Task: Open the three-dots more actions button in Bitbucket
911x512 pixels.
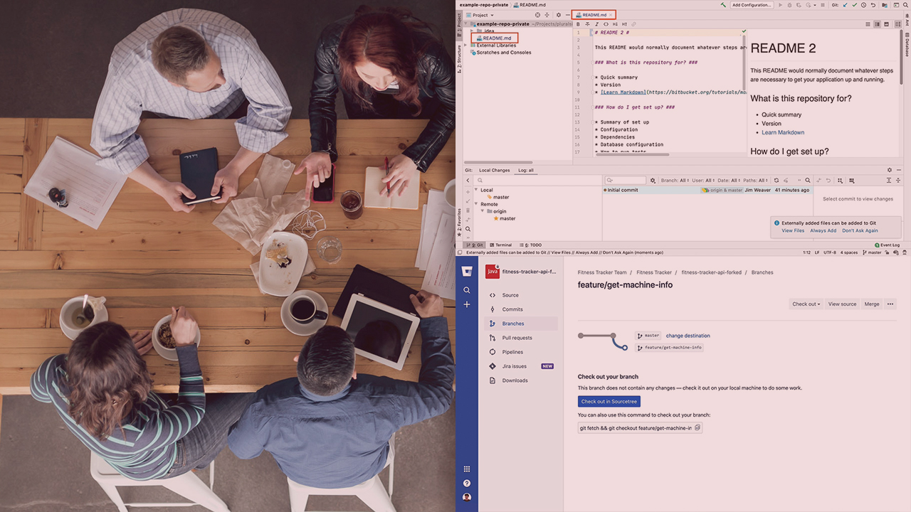Action: pos(890,304)
